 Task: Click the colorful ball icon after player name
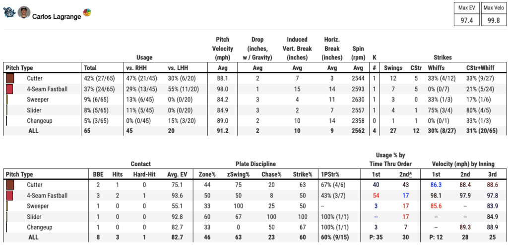point(87,13)
